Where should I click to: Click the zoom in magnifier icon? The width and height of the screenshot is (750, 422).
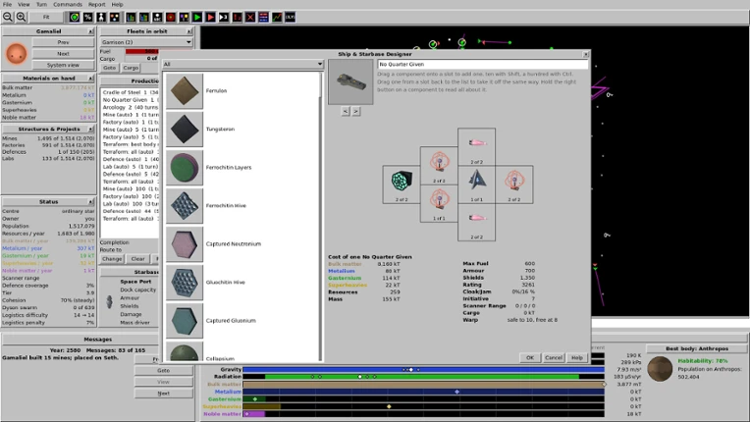21,18
